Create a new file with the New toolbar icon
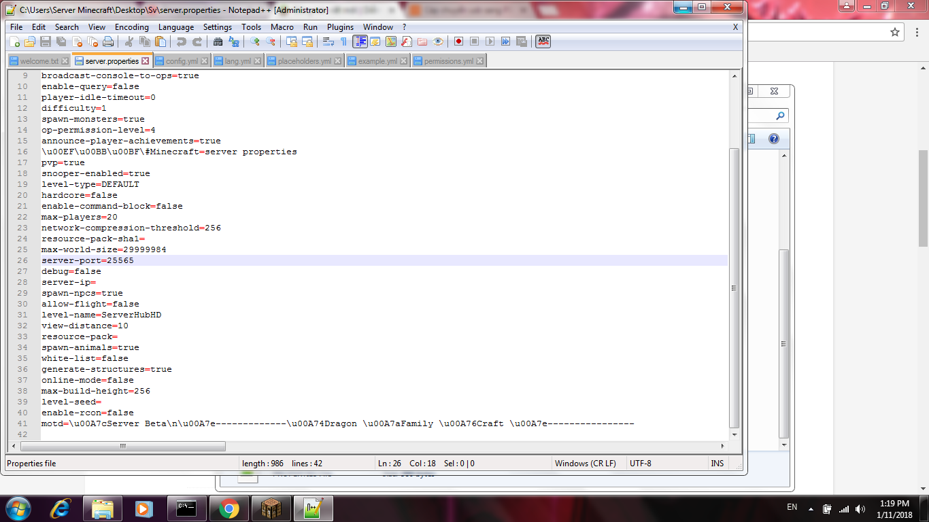This screenshot has height=522, width=929. coord(14,41)
